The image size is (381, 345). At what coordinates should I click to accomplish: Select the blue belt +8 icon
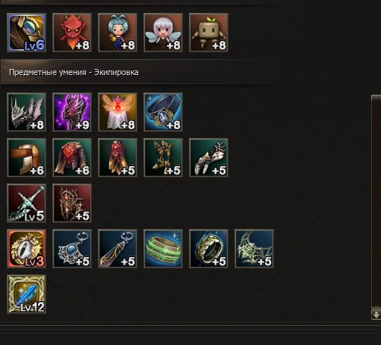pos(163,112)
